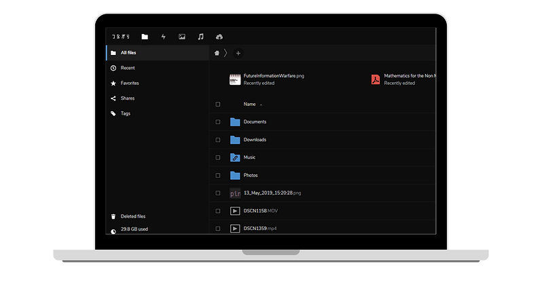Check the Downloads folder checkbox
This screenshot has height=306, width=544.
click(x=218, y=140)
